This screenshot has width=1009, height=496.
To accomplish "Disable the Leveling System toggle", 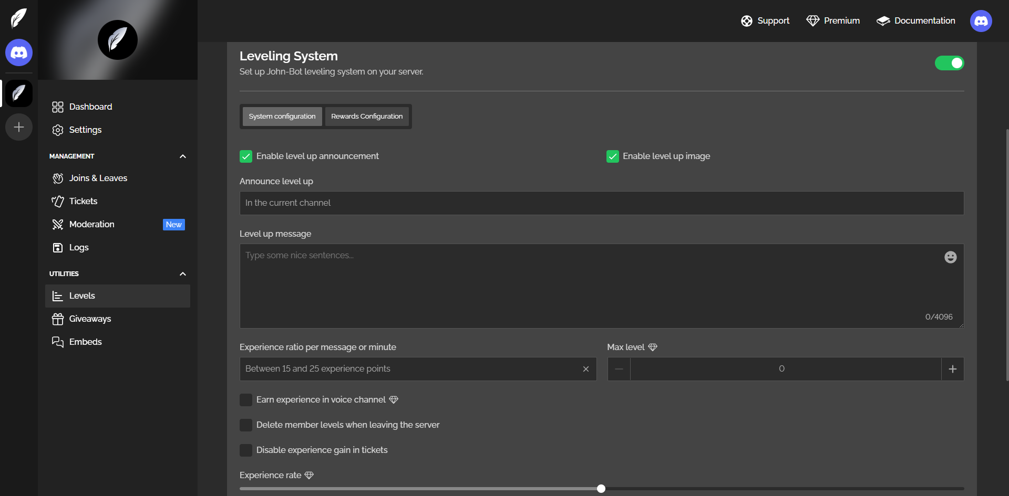I will pos(949,63).
